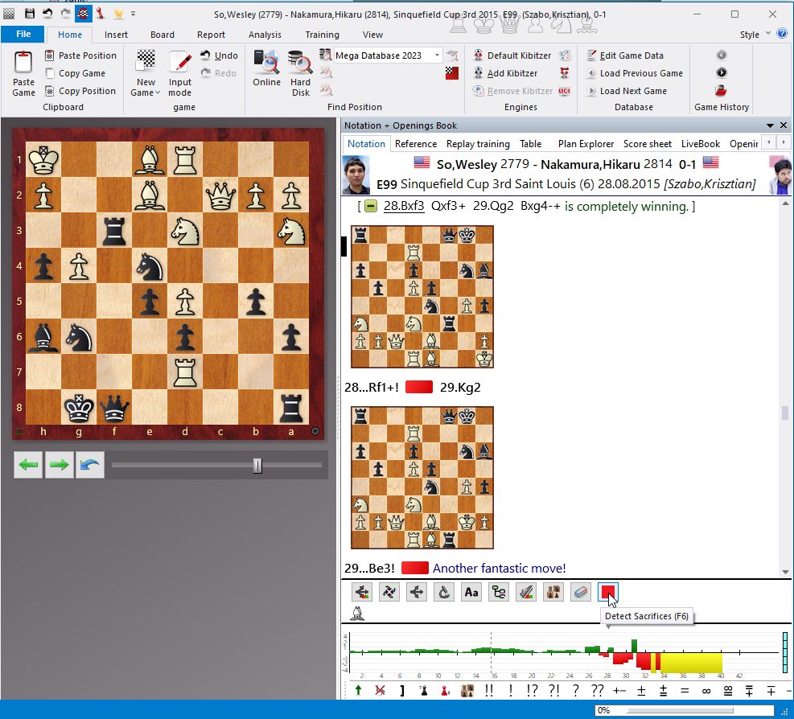794x719 pixels.
Task: Click the UCI engine icon
Action: [563, 91]
